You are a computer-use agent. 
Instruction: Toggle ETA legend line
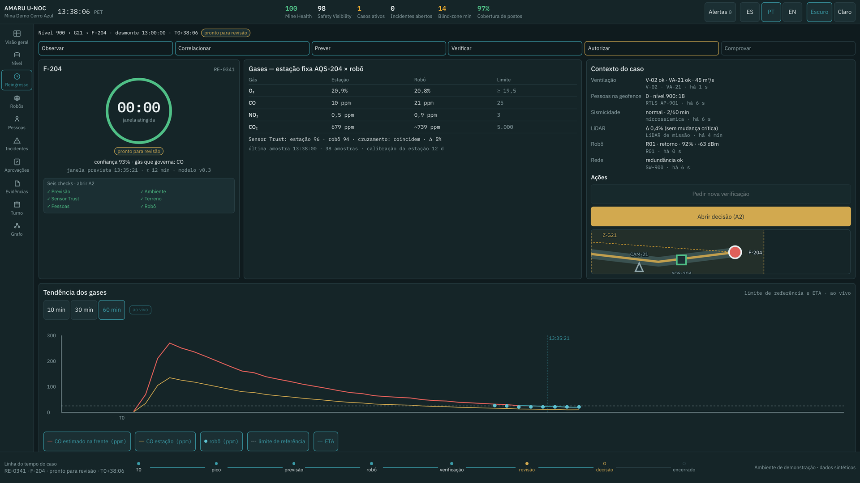(x=326, y=441)
